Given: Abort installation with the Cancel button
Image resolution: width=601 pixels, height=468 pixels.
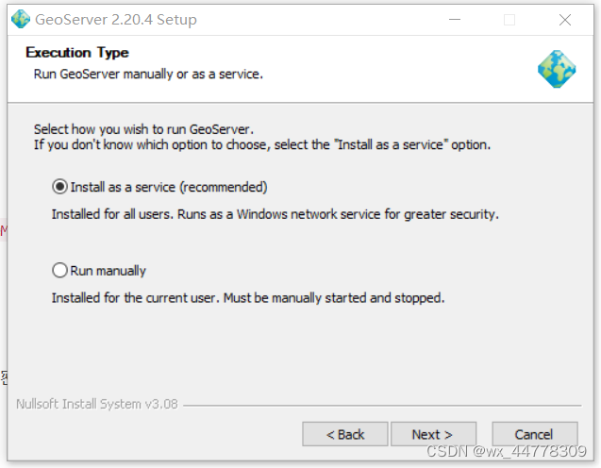Looking at the screenshot, I should pyautogui.click(x=535, y=434).
